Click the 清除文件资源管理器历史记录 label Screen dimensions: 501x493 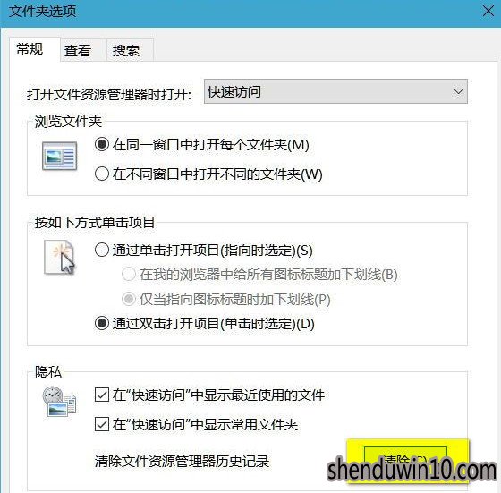tap(182, 461)
